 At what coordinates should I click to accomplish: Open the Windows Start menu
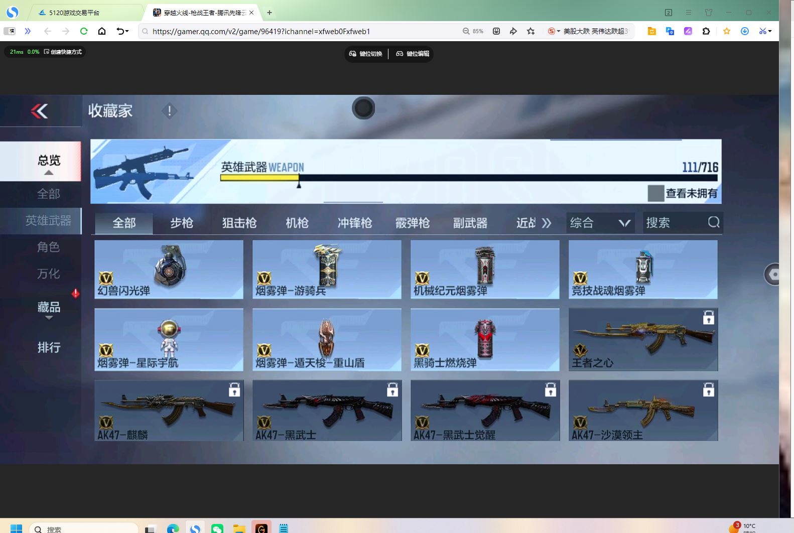[16, 528]
